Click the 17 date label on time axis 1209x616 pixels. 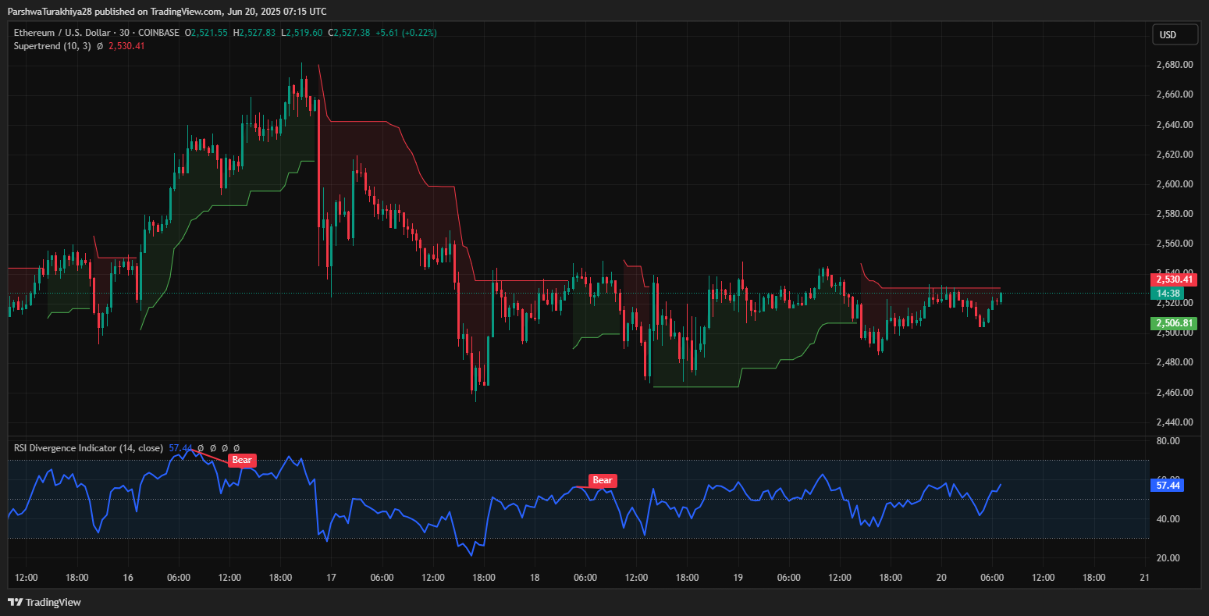[331, 578]
